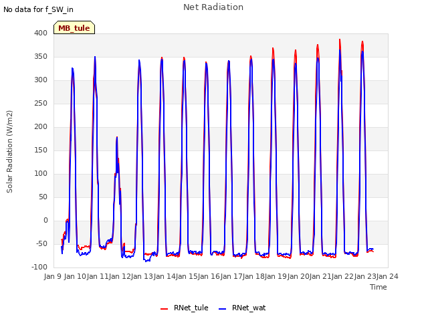Viewport: 428px width, 321px height.
Task: Click the MB_tule site label
Action: click(74, 27)
